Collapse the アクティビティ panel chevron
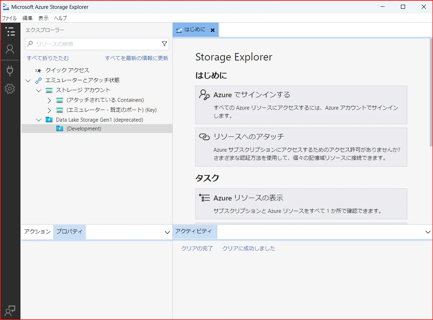Viewport: 433px width, 320px height. click(x=428, y=232)
